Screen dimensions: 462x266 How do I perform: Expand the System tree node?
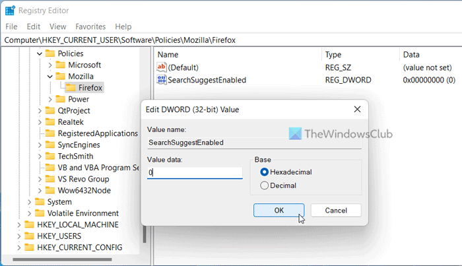point(29,202)
